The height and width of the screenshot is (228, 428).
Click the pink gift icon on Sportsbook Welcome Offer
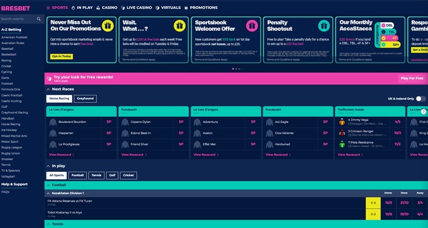click(252, 26)
